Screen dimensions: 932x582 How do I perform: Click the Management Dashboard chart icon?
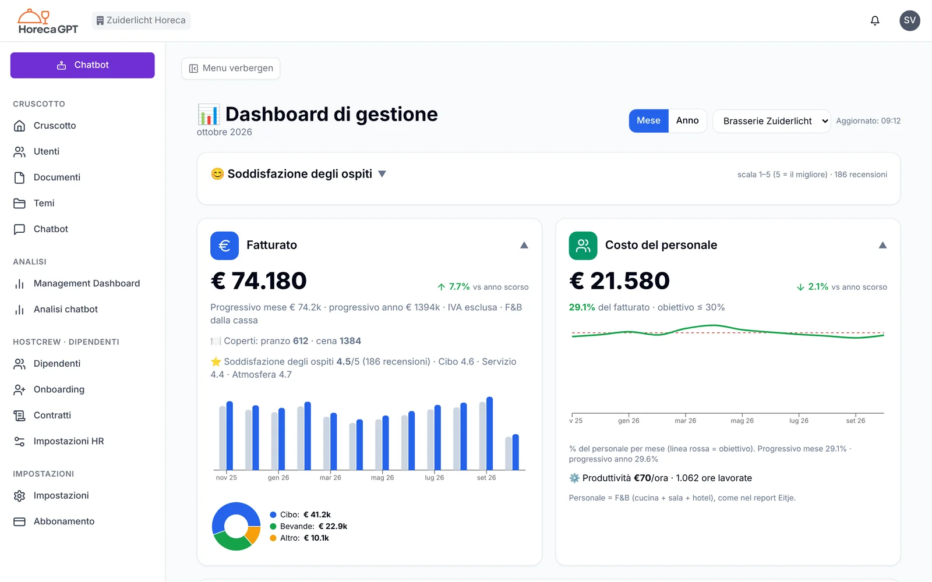[x=19, y=283]
